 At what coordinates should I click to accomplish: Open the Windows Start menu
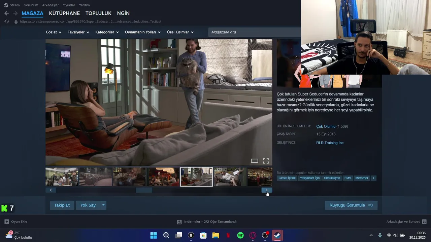pyautogui.click(x=154, y=235)
